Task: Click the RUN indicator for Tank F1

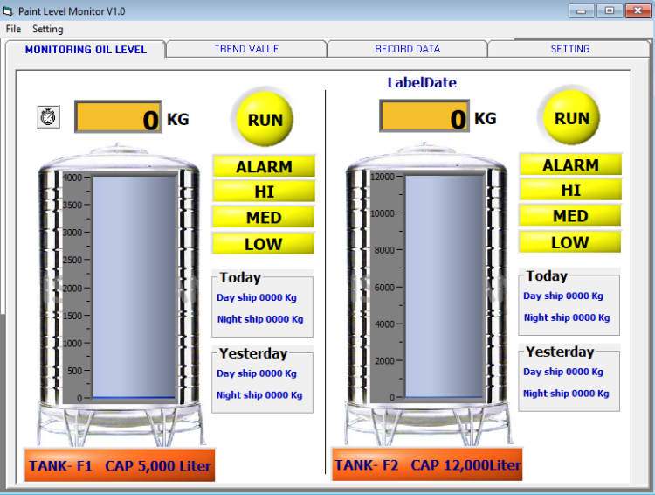Action: click(265, 120)
